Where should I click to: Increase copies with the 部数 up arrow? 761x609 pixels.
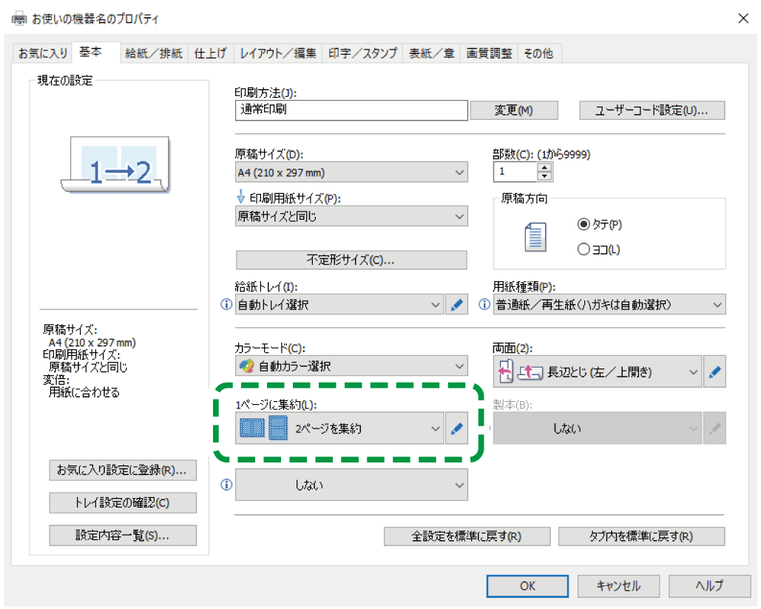[545, 168]
